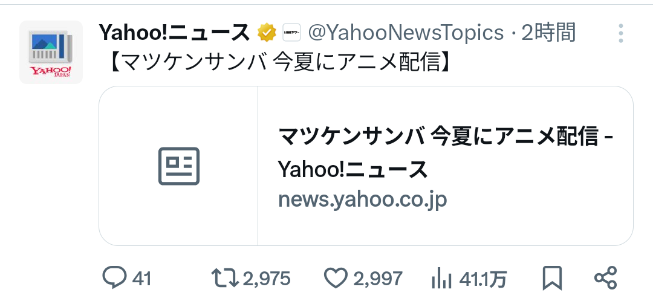Click the newspaper placeholder icon in link card
Image resolution: width=653 pixels, height=307 pixels.
tap(178, 166)
